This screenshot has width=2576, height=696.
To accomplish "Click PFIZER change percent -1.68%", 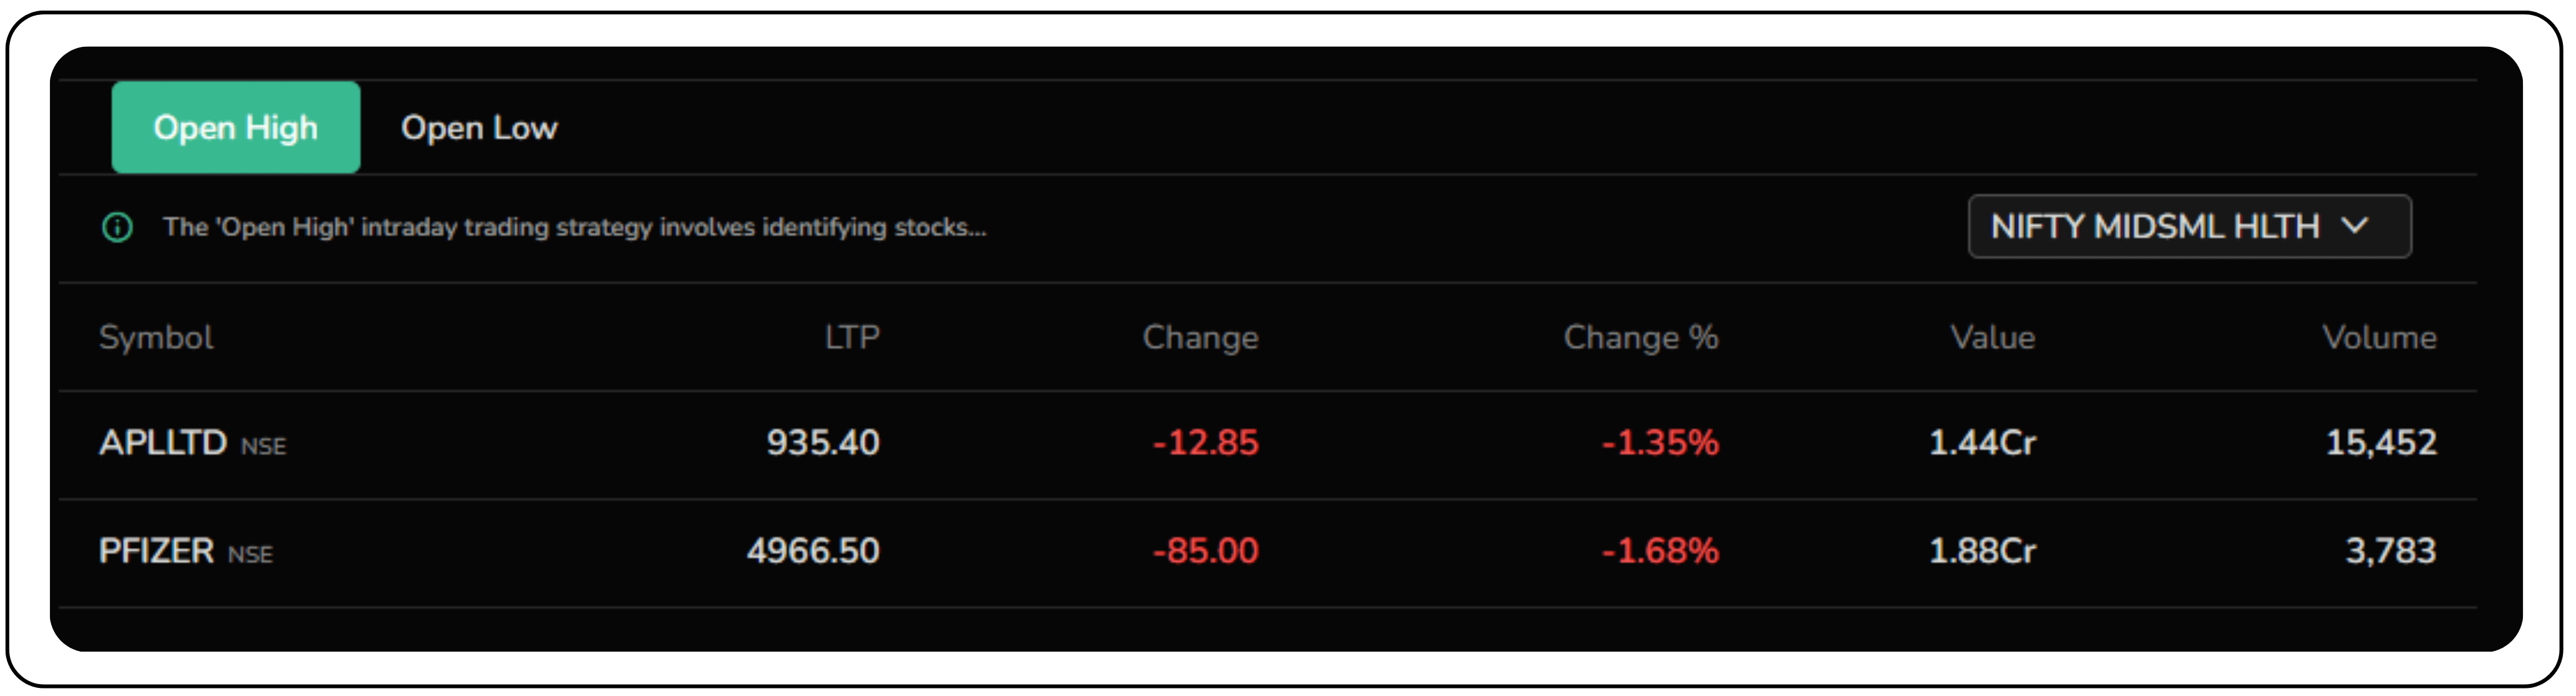I will coord(1660,550).
